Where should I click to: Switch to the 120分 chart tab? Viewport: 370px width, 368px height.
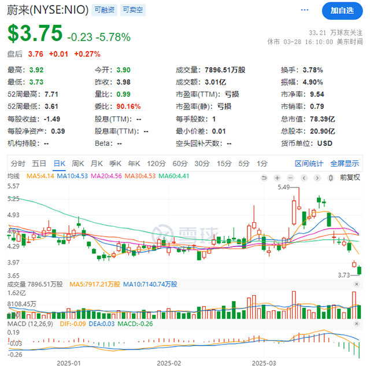click(x=157, y=163)
